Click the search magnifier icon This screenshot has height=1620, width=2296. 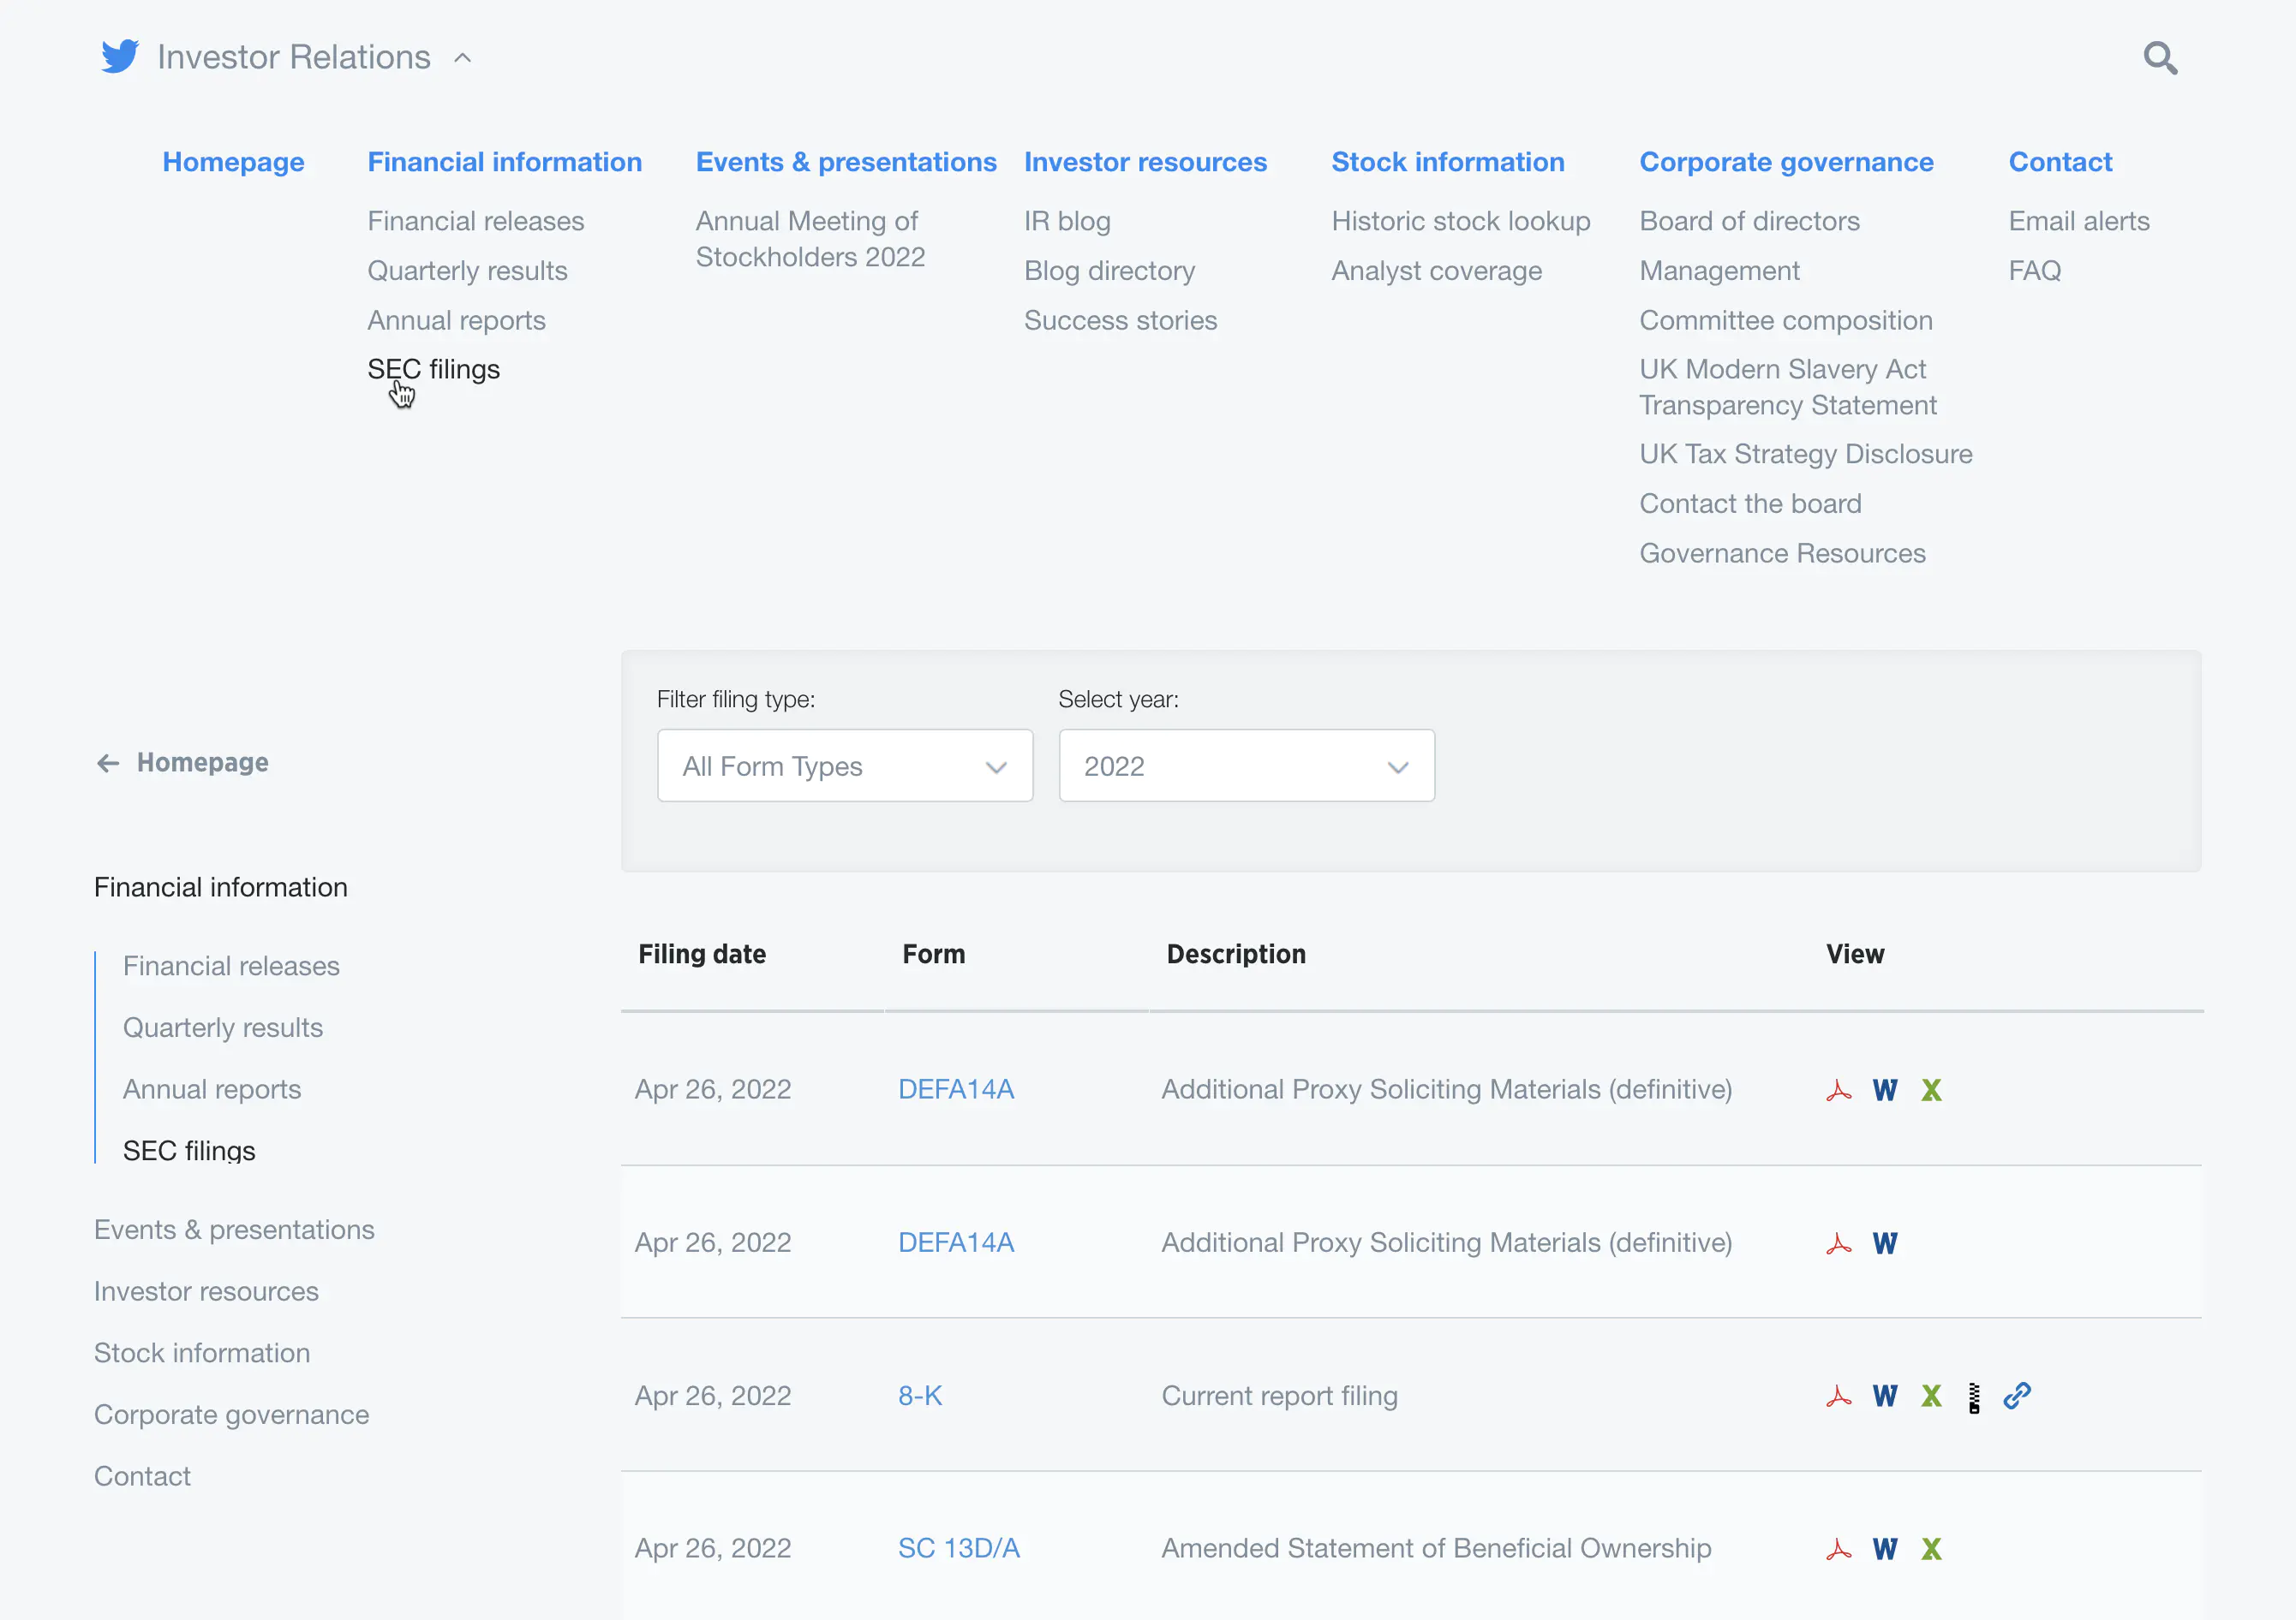click(x=2159, y=58)
